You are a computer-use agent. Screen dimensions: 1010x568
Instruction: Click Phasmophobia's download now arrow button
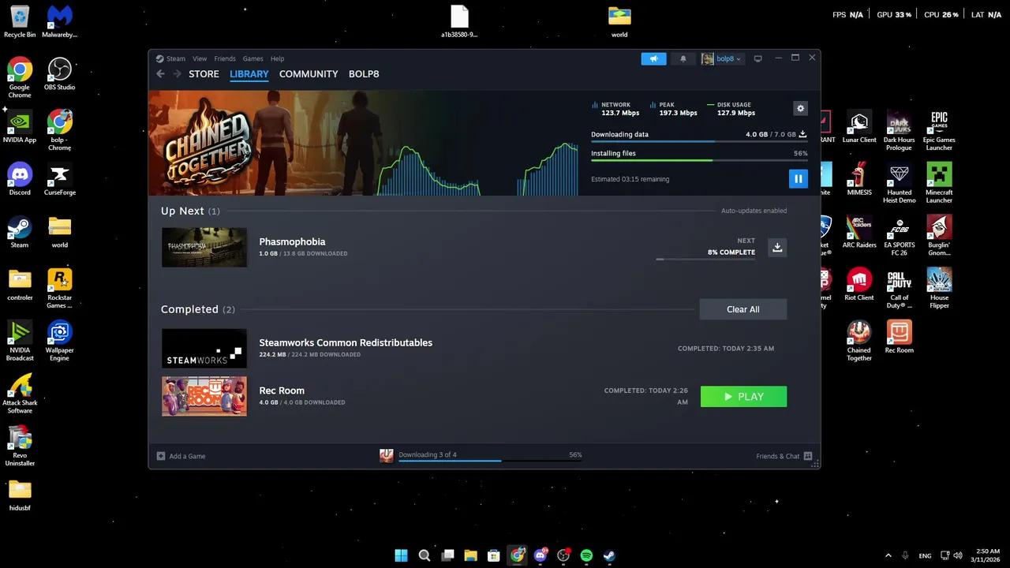(777, 248)
